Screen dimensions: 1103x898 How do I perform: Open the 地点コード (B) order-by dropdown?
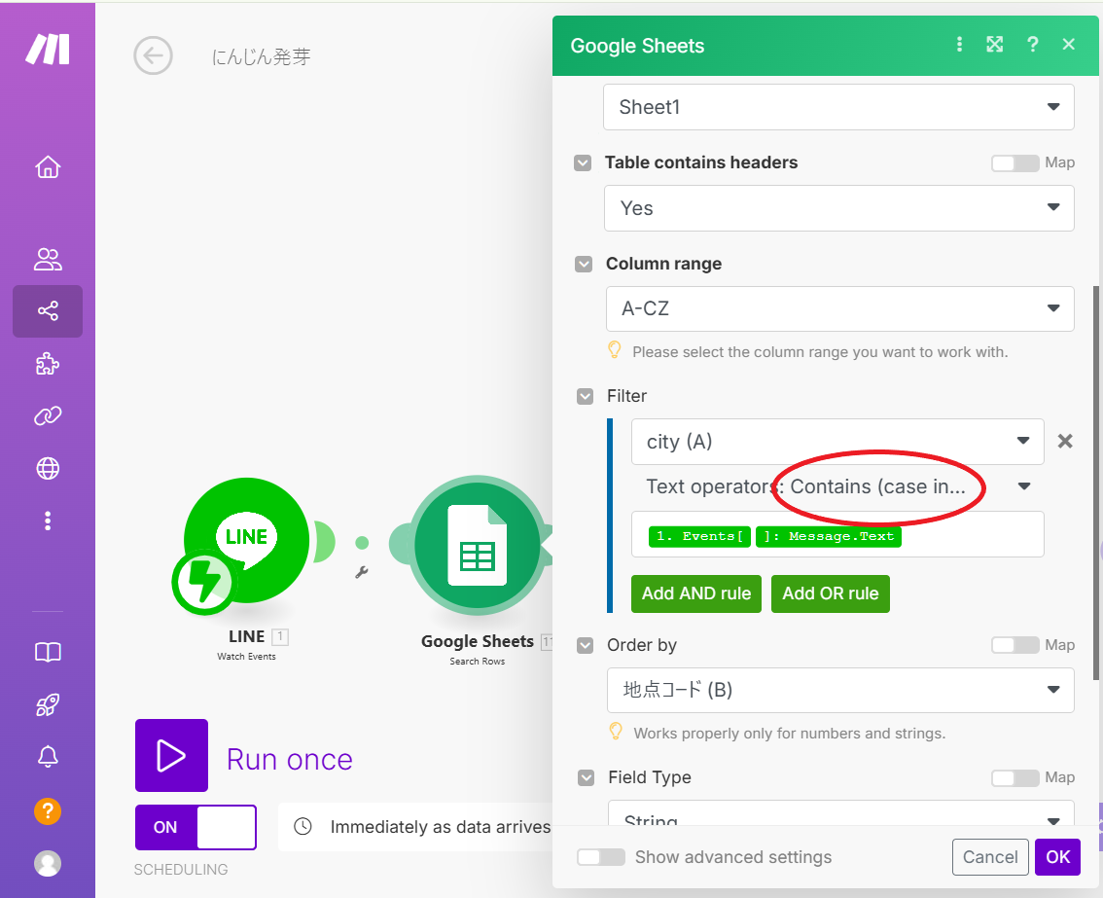tap(840, 690)
